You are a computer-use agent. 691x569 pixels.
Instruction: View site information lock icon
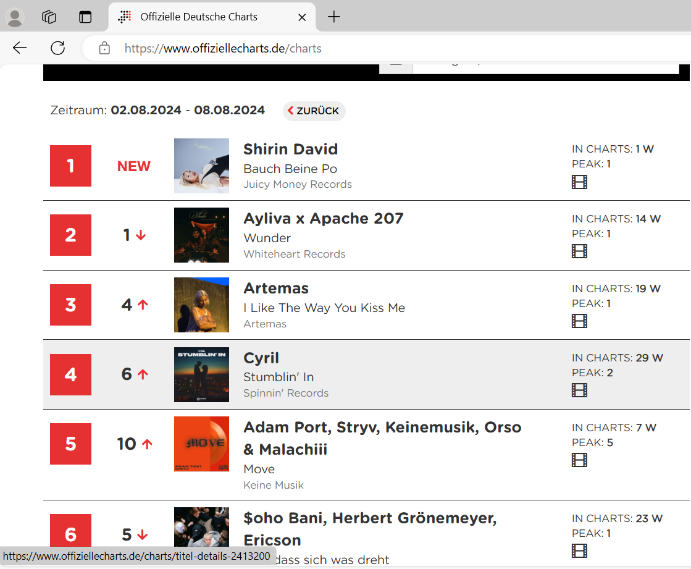pos(105,48)
